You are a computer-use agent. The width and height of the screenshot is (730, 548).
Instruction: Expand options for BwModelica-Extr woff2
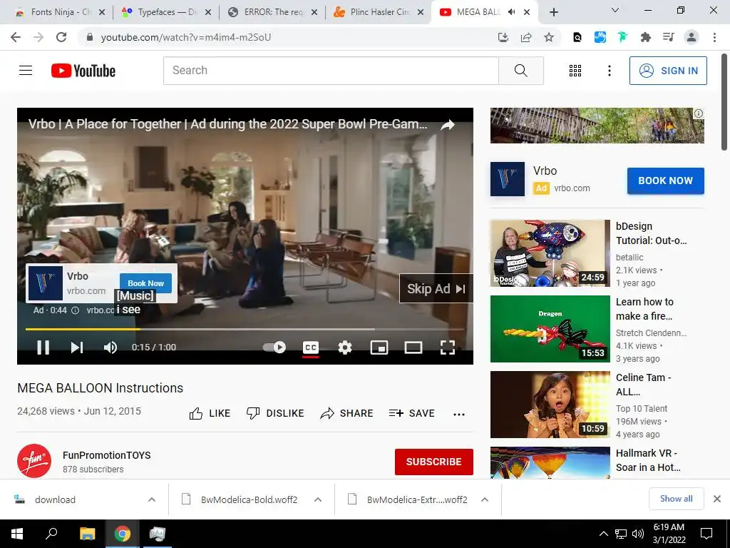click(x=485, y=499)
